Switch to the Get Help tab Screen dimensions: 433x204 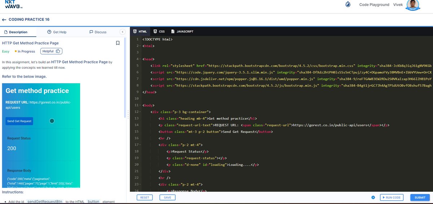pyautogui.click(x=57, y=32)
